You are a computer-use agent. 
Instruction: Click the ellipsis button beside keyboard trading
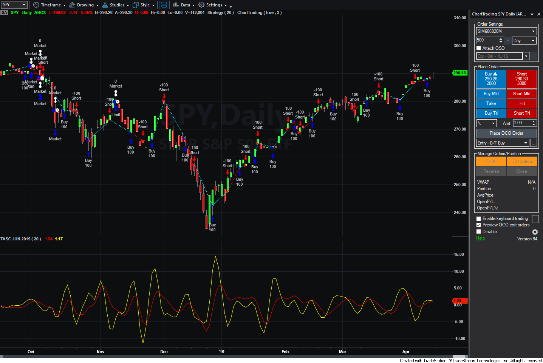pyautogui.click(x=535, y=219)
